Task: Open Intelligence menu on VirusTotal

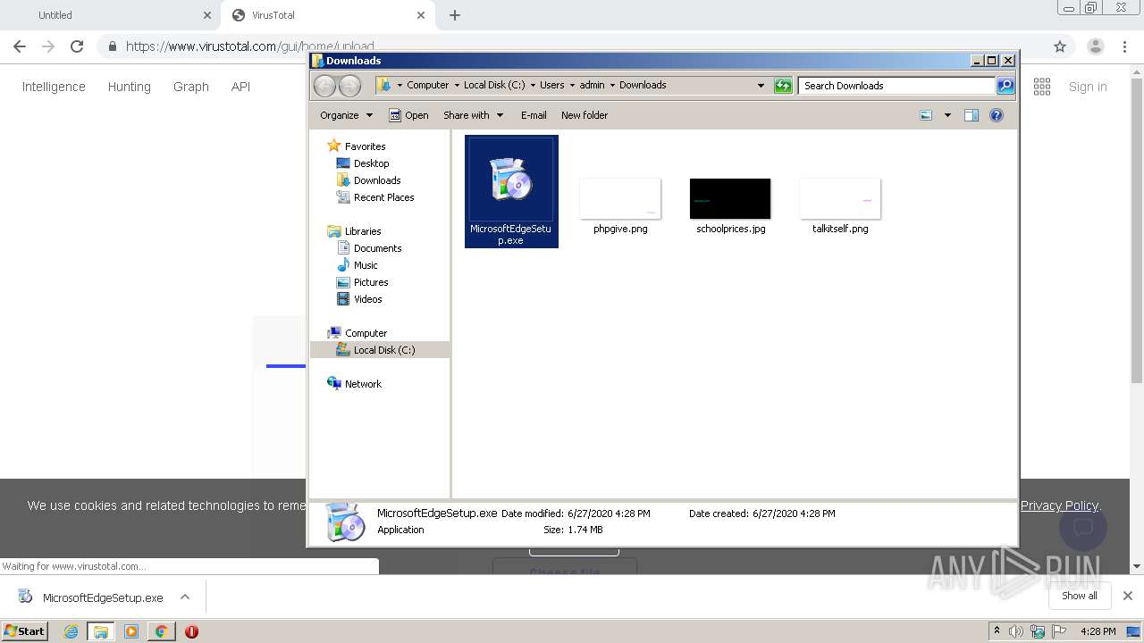Action: tap(54, 87)
